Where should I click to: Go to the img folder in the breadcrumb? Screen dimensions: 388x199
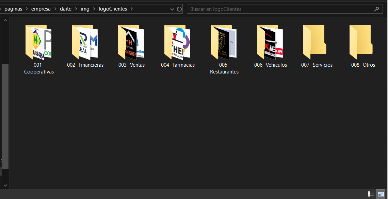point(85,9)
